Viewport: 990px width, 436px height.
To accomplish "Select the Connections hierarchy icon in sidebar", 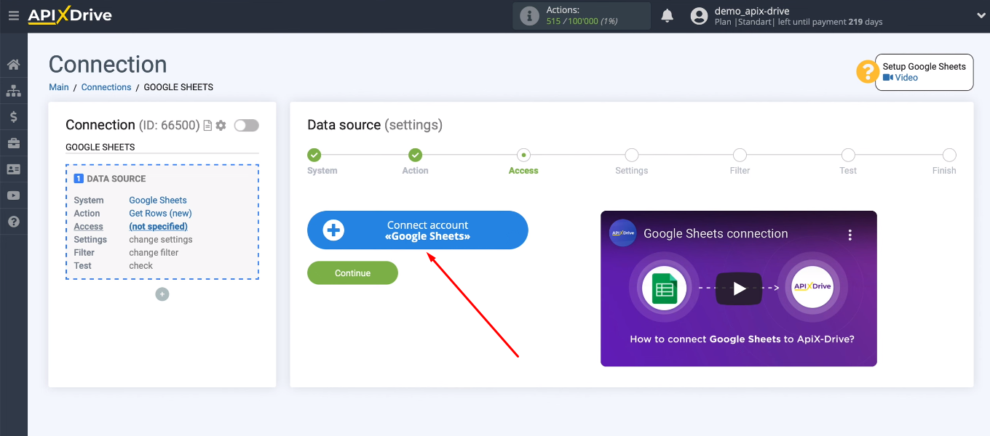I will click(13, 90).
